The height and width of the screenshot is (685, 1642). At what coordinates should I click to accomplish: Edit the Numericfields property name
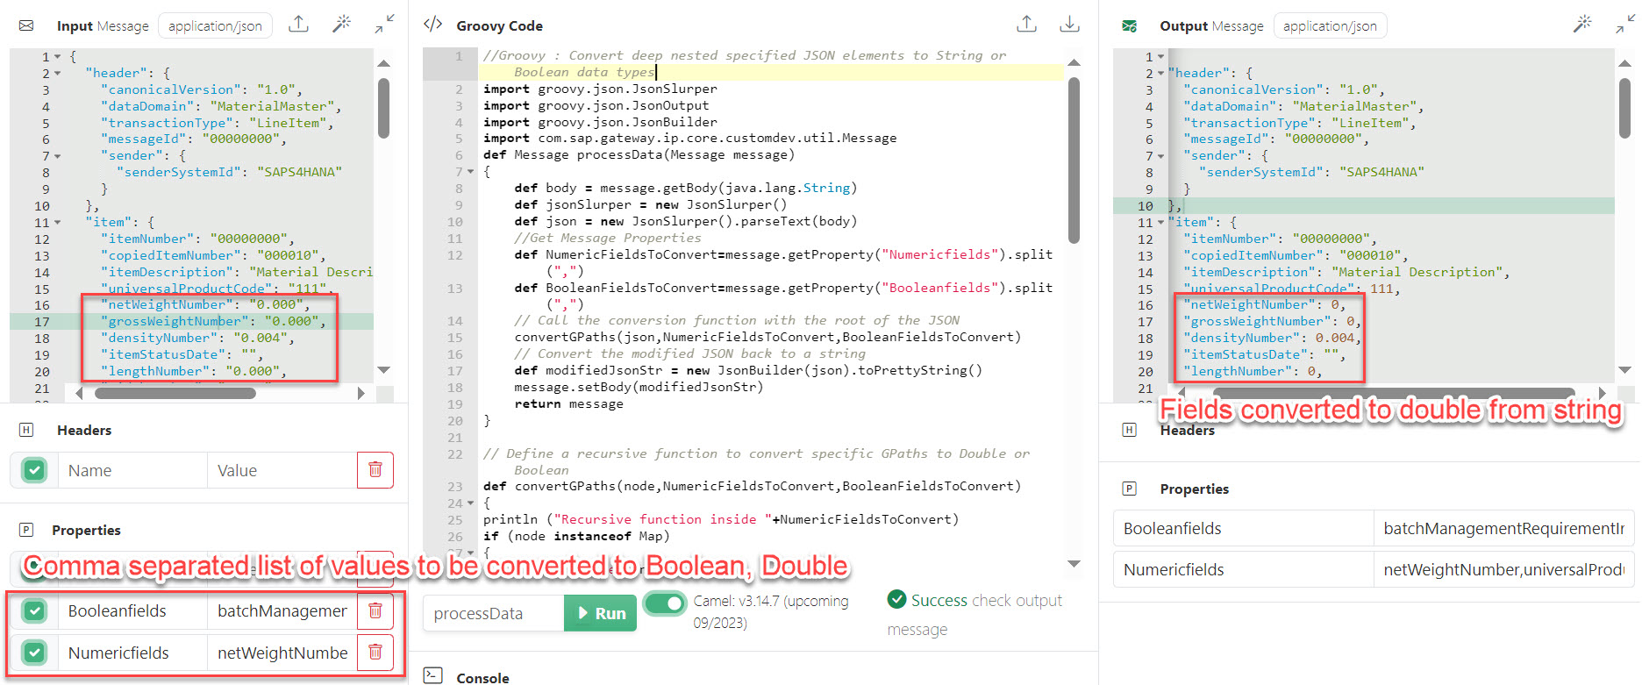[x=132, y=653]
